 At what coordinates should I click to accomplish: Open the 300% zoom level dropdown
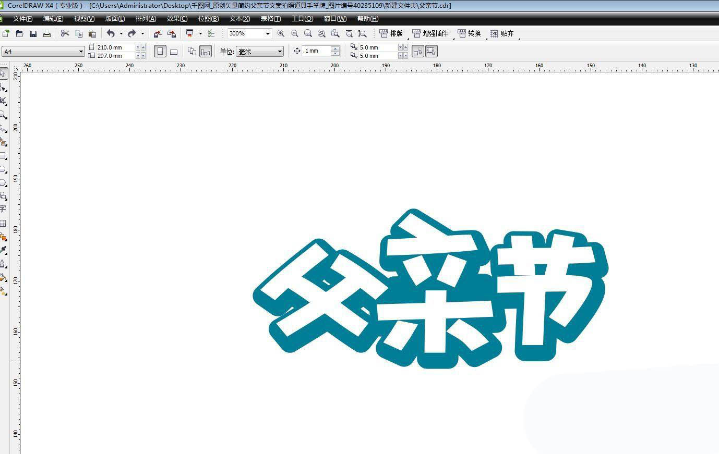(x=268, y=33)
